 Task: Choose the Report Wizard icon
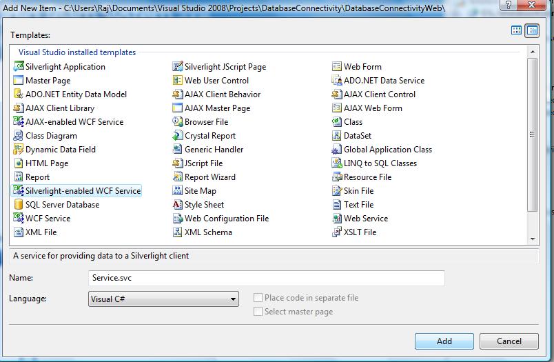click(x=177, y=177)
